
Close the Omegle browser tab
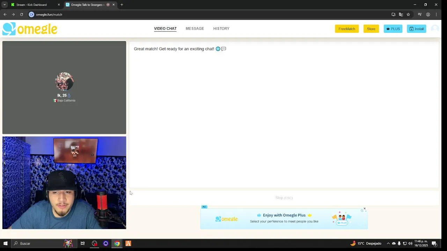(x=113, y=5)
